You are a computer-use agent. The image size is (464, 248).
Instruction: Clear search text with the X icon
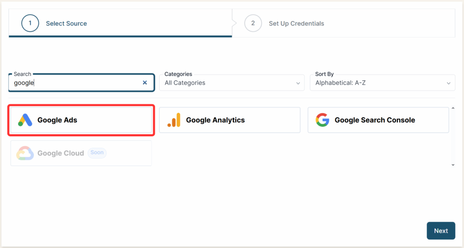[x=145, y=83]
